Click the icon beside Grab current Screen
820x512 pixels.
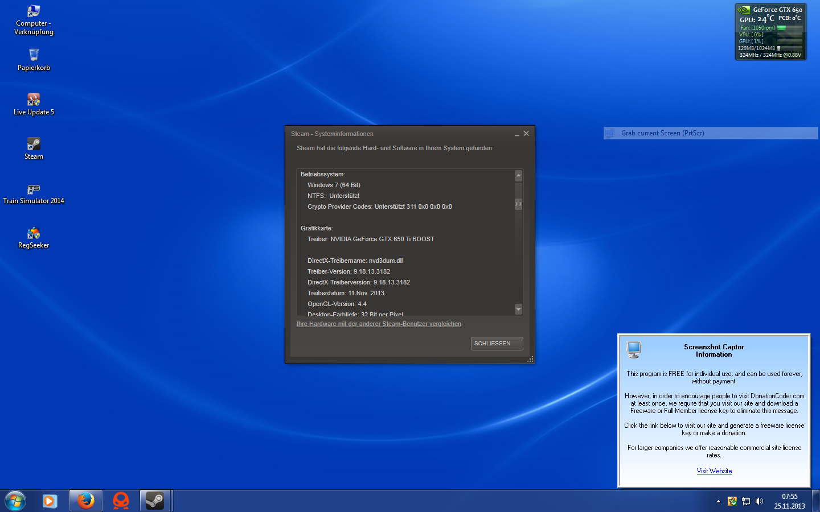tap(610, 133)
